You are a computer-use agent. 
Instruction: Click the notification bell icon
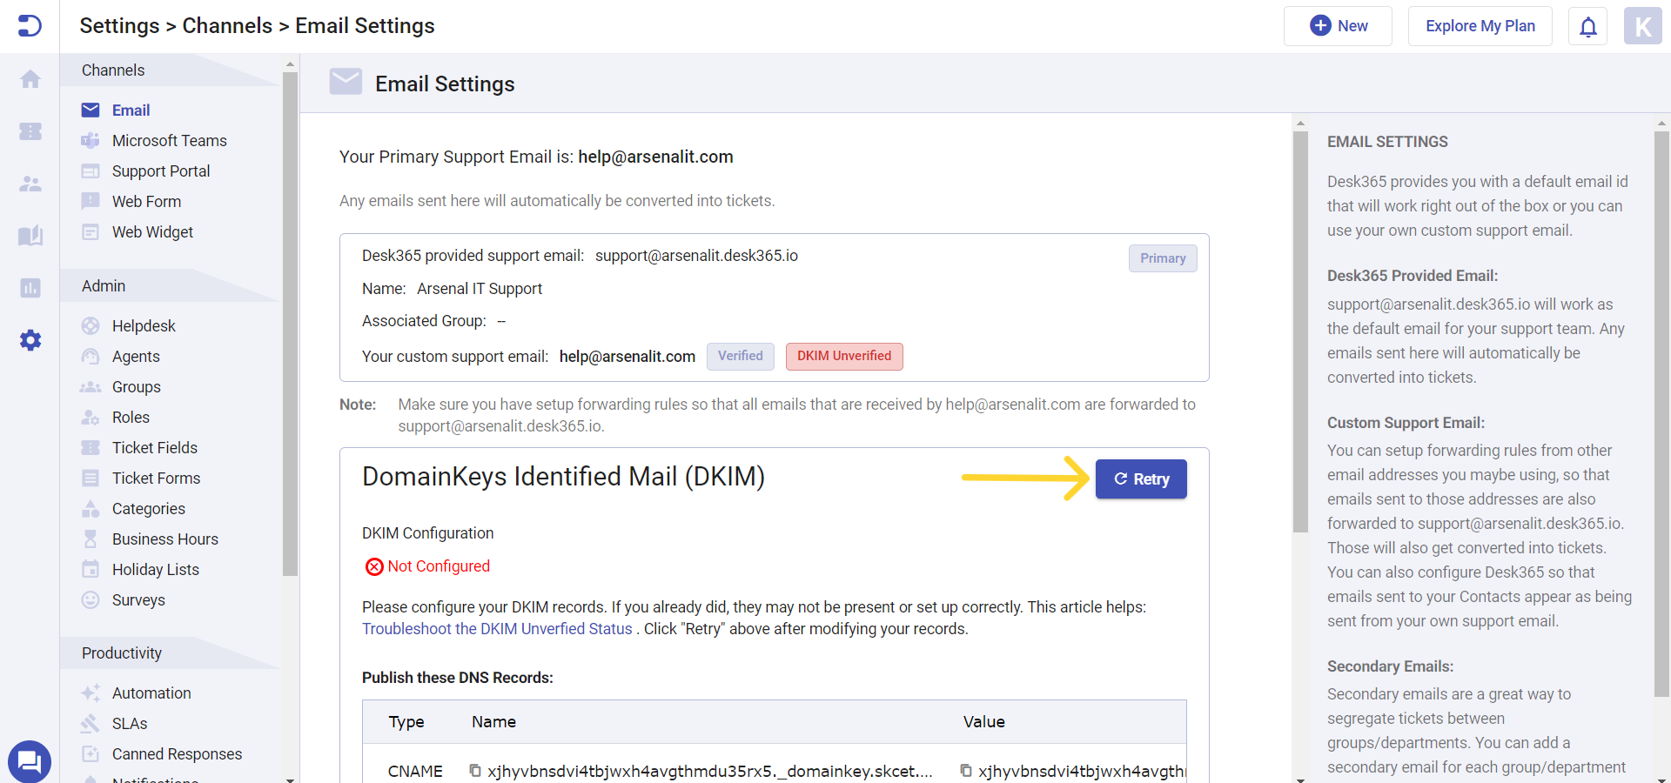point(1587,26)
